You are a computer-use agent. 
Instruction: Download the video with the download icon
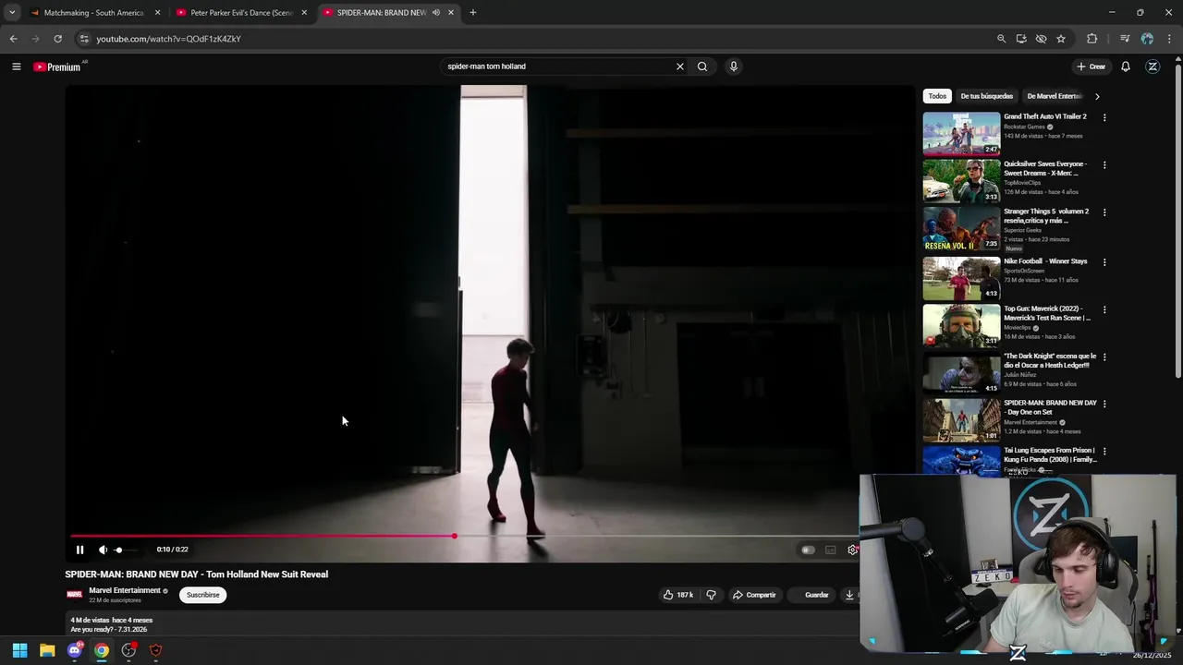(849, 595)
